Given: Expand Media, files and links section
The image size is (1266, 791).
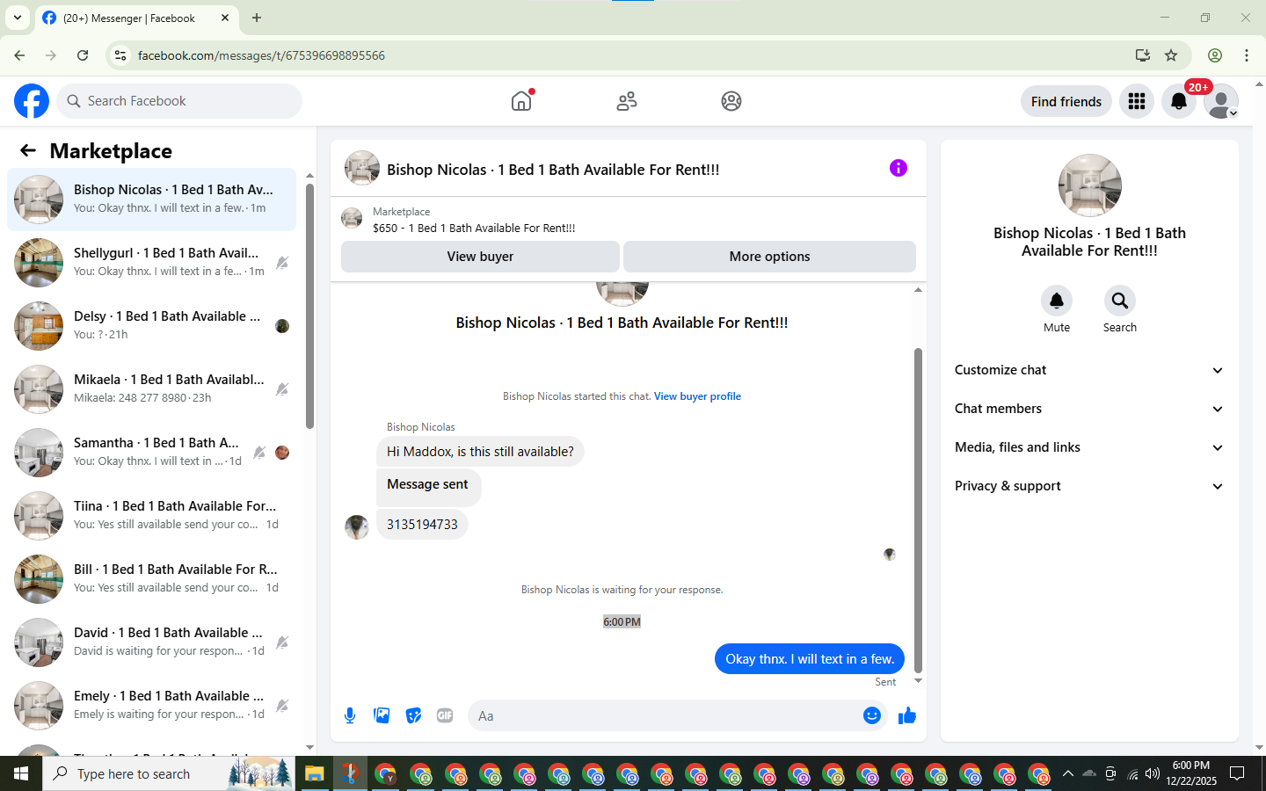Looking at the screenshot, I should tap(1090, 447).
